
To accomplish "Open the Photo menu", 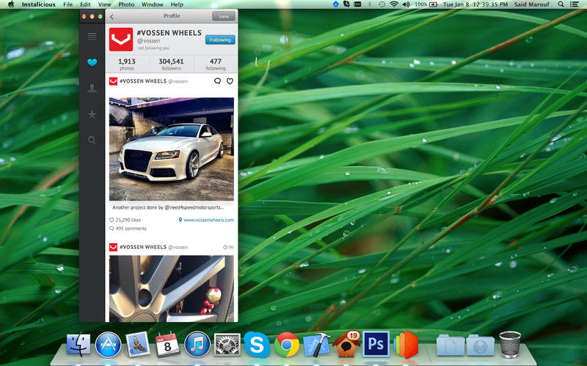I will pyautogui.click(x=126, y=4).
